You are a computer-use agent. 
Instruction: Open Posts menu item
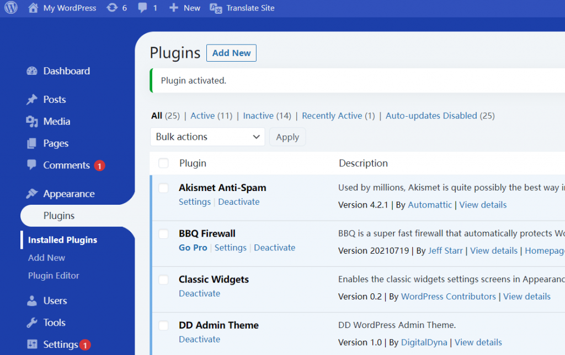(55, 100)
